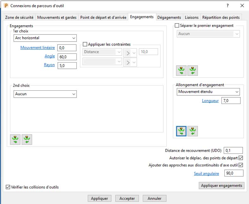Screen dimensions: 249x204
Task: Open the Zone de sécurité tab
Action: [20, 17]
